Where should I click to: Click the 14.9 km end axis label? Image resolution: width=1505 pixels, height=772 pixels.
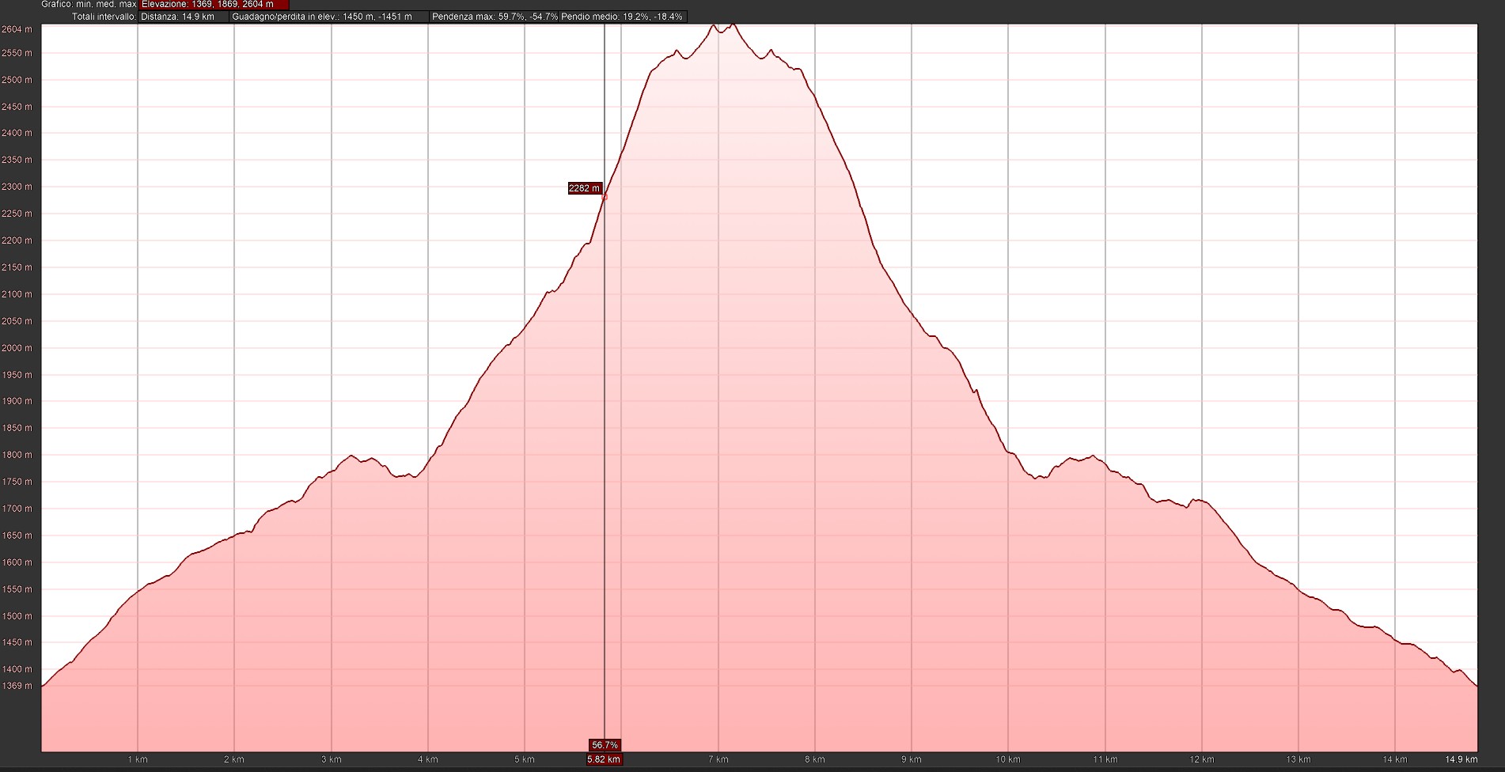[x=1461, y=759]
